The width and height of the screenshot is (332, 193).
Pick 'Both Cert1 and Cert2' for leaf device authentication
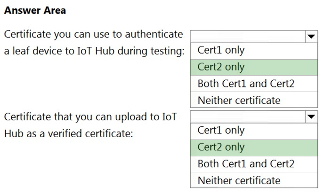[254, 84]
